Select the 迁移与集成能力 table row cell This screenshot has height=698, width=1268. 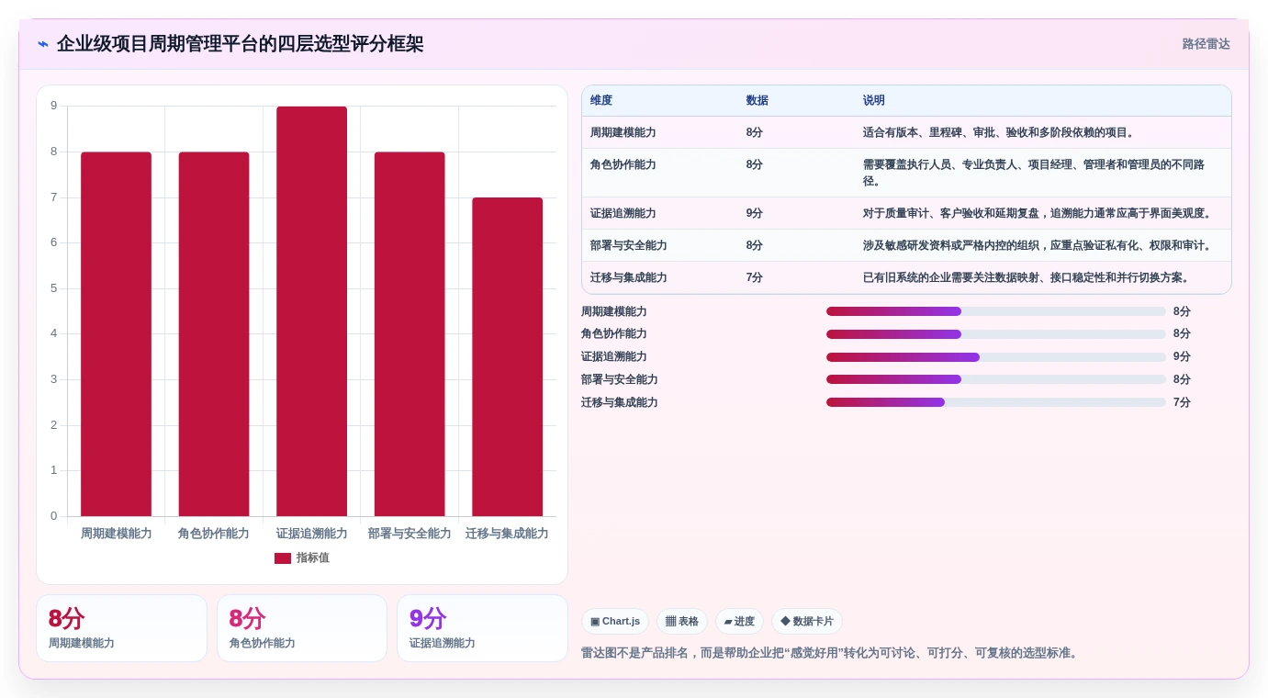click(629, 277)
